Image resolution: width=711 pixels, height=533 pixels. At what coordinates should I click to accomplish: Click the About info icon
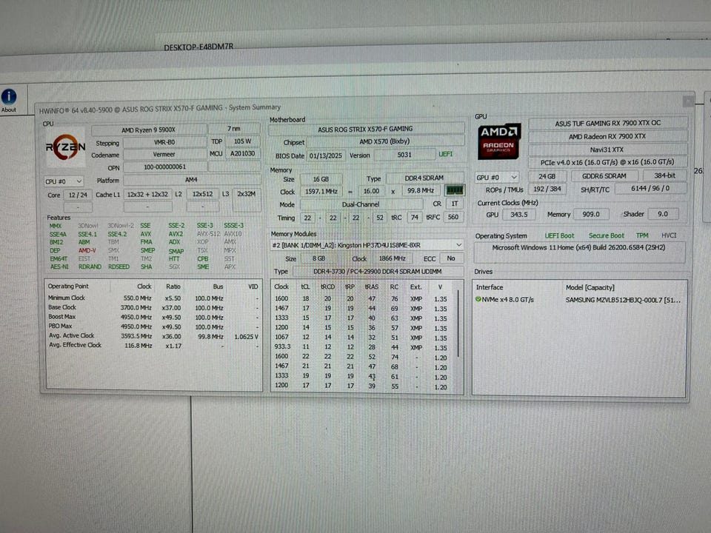coord(9,97)
